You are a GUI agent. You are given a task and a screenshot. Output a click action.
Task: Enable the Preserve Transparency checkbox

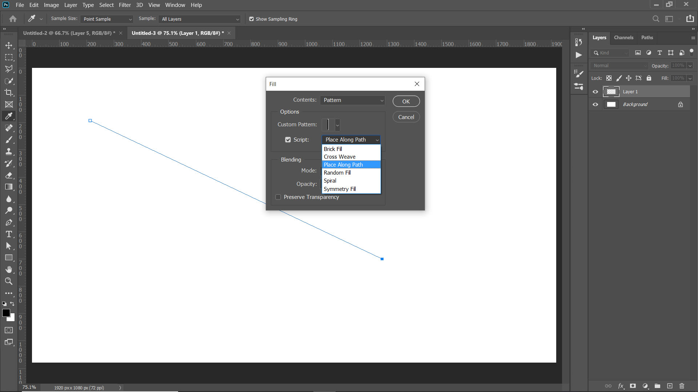(278, 197)
